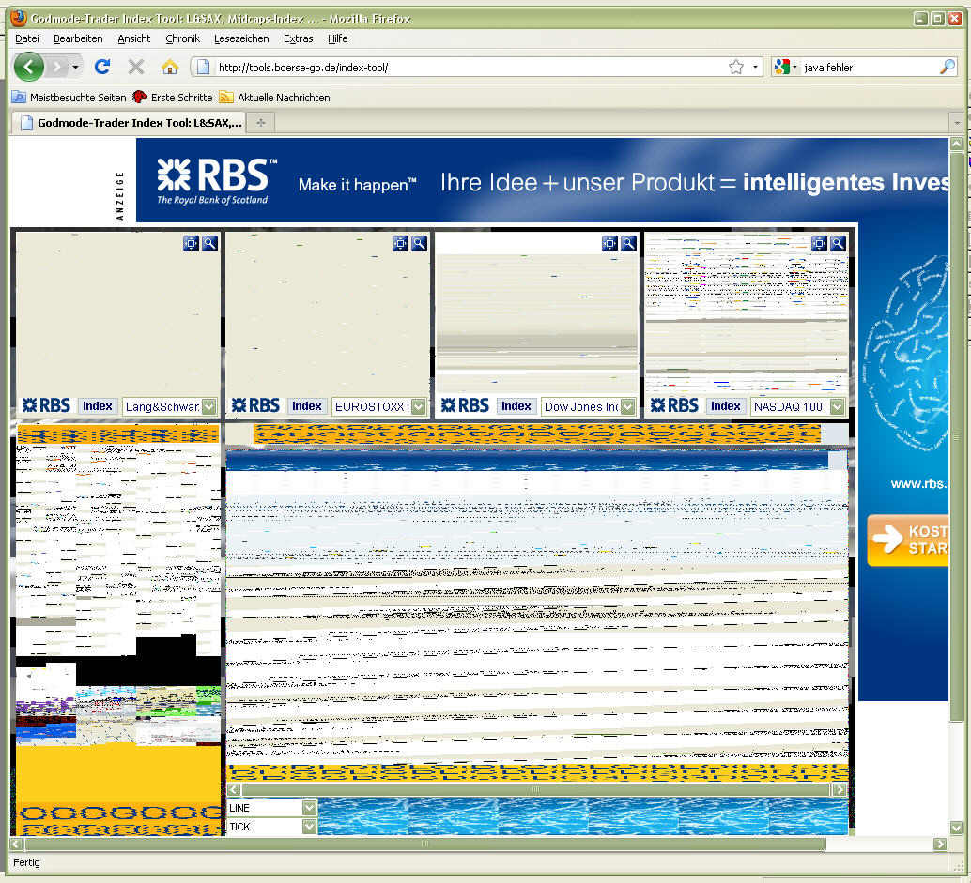This screenshot has width=971, height=883.
Task: Click the page's horizontal scrollbar
Action: click(423, 845)
